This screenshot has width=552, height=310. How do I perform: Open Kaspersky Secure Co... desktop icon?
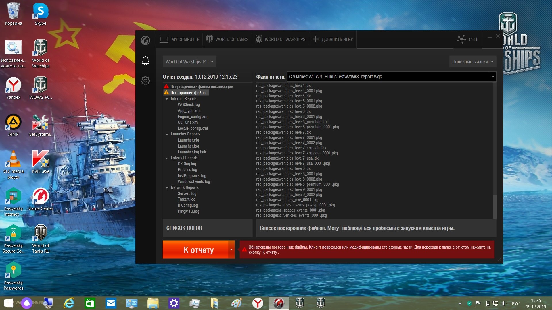[13, 239]
